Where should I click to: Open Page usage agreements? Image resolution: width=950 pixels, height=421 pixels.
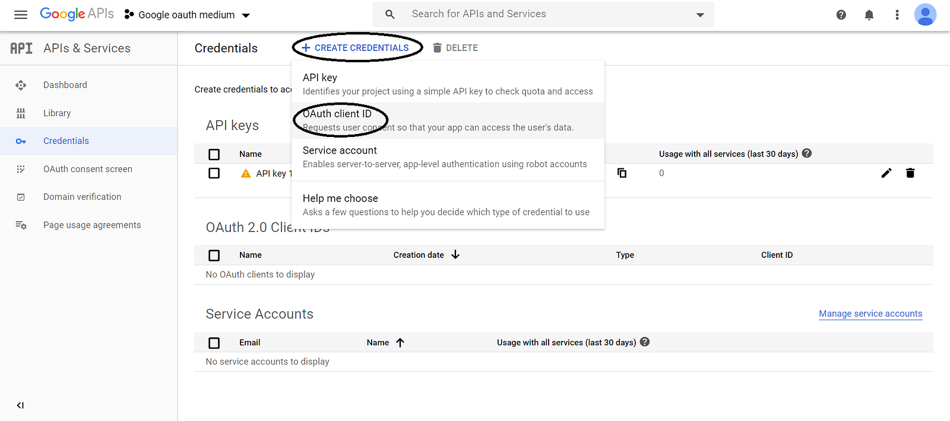[x=92, y=225]
